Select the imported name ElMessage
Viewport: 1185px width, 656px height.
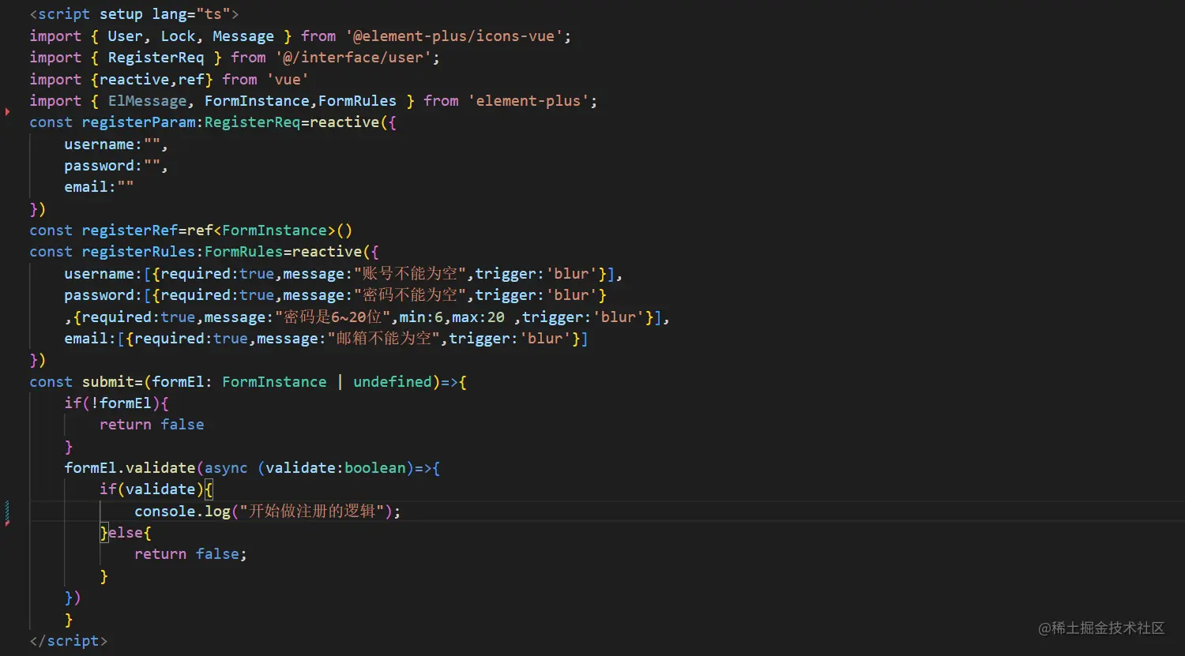coord(147,101)
